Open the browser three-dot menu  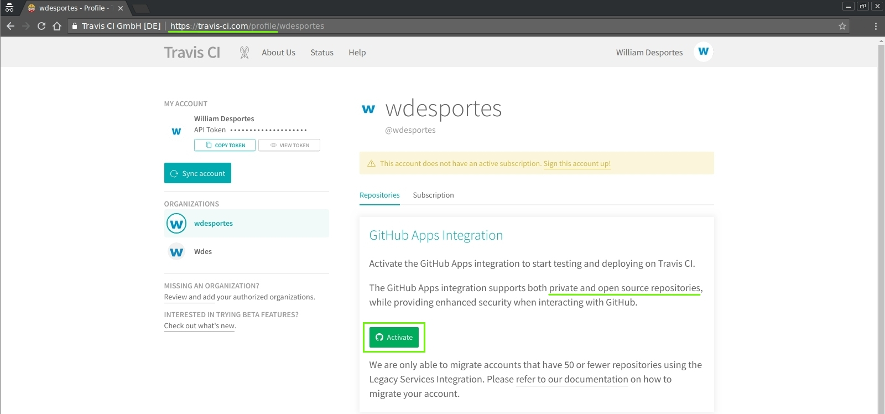(x=876, y=26)
